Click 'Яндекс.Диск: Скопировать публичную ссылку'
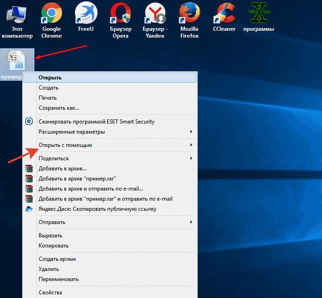Screen dimensions: 322x298 [x=98, y=209]
